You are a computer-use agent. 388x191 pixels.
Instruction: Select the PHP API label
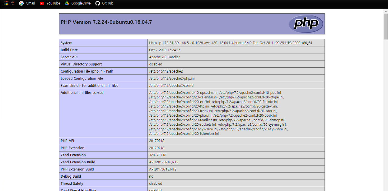67,141
